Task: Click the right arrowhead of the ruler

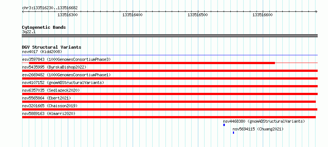Action: [x=317, y=12]
